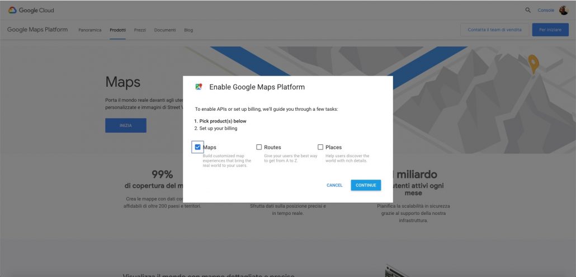Click the Maps description 'Build customized map experiences'
The height and width of the screenshot is (277, 576).
[227, 161]
